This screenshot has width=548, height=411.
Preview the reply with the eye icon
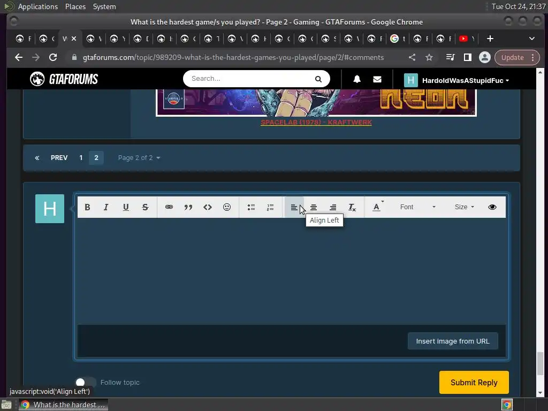coord(492,207)
